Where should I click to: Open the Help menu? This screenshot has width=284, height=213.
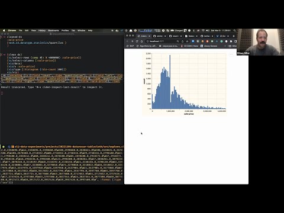click(x=90, y=30)
